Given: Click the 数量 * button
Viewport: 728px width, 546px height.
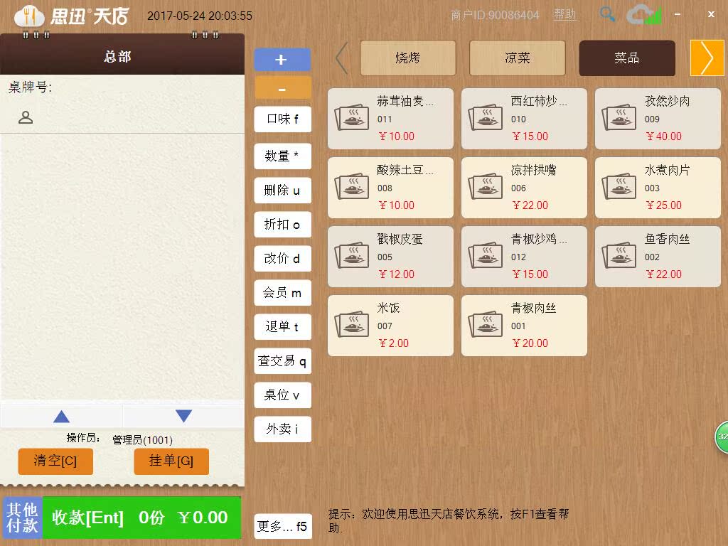Looking at the screenshot, I should [283, 156].
